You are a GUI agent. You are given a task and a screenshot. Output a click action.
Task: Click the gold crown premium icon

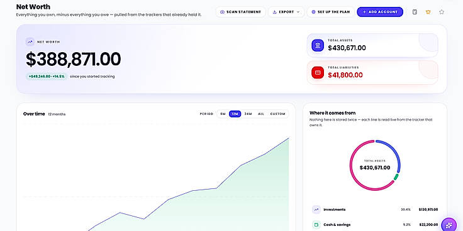coord(428,12)
